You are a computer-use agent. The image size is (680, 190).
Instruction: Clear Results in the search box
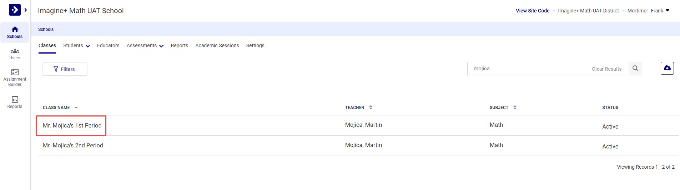tap(606, 69)
